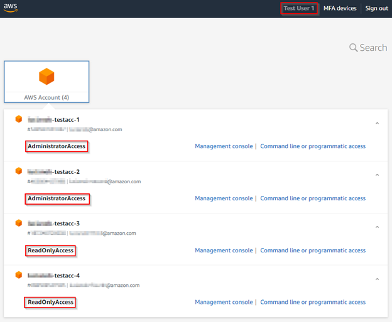
Task: Focus the Search field
Action: (x=368, y=48)
